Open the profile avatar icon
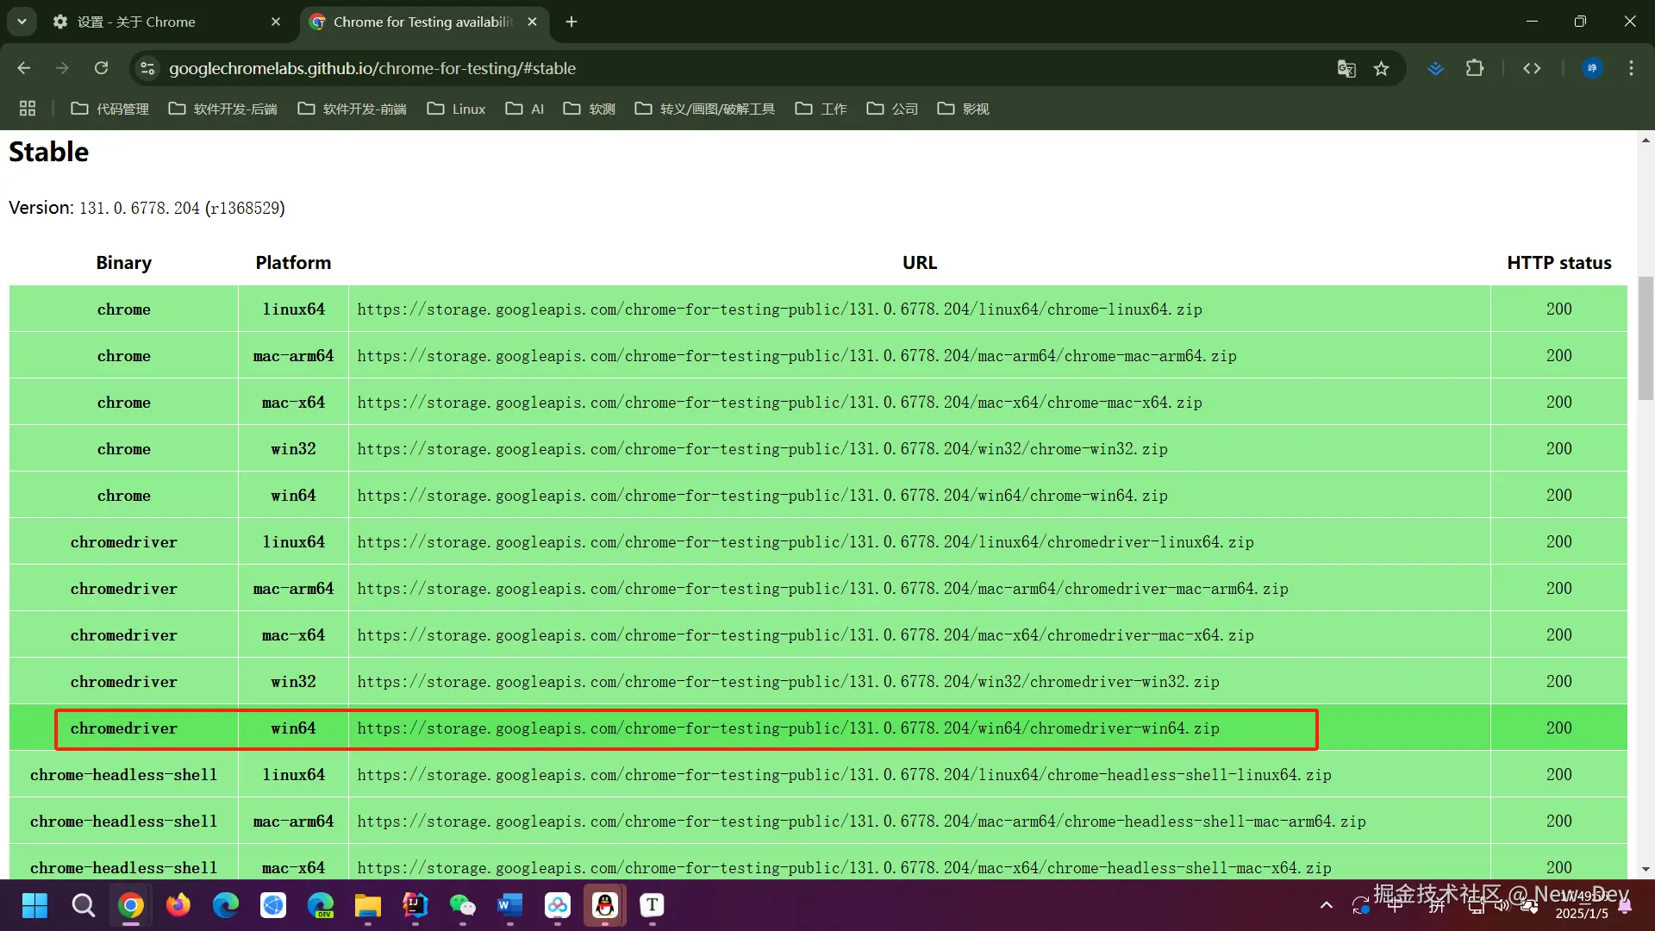Screen dimensions: 1655x931 point(1592,68)
